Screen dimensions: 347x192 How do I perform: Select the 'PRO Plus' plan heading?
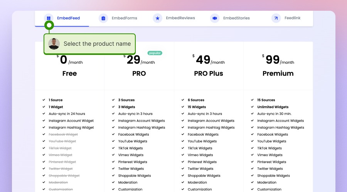coord(209,73)
